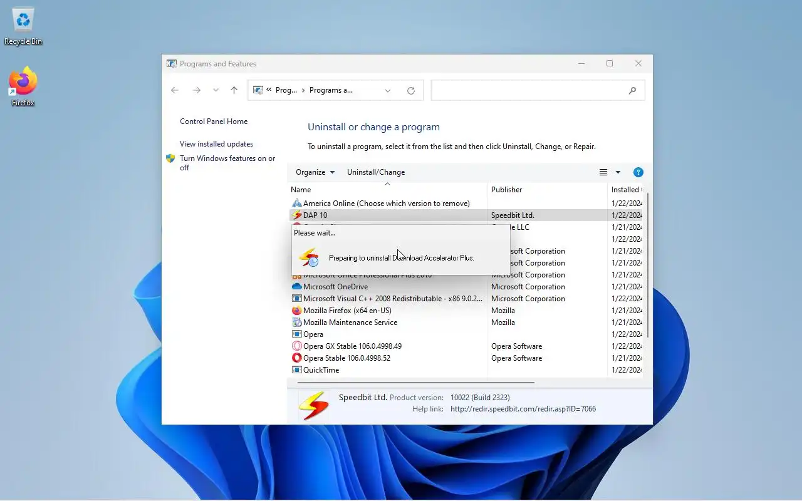Click the generic icon beside Opera
The height and width of the screenshot is (501, 802).
297,334
